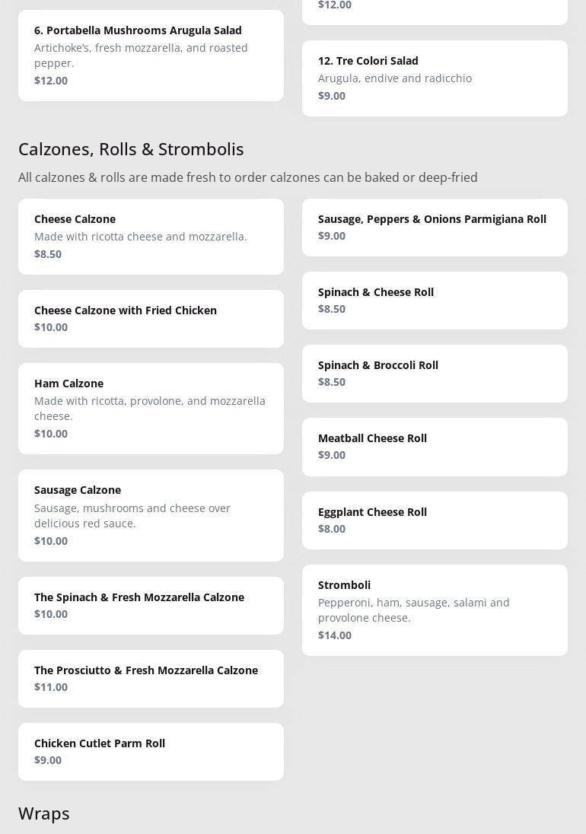The height and width of the screenshot is (834, 586).
Task: Open Sausage, Peppers & Onions Parmigiana Roll
Action: click(435, 227)
